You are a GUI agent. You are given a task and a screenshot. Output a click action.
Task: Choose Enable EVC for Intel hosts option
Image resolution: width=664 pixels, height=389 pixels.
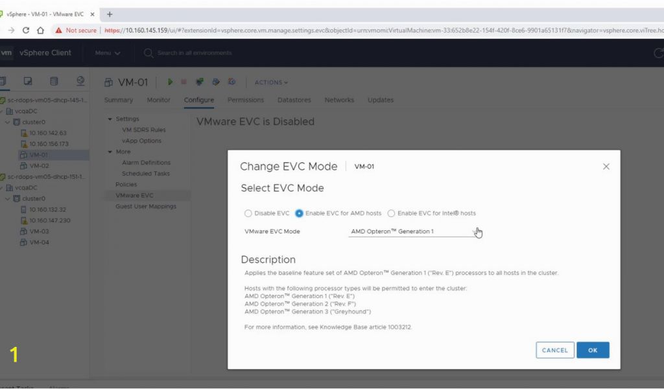tap(391, 213)
